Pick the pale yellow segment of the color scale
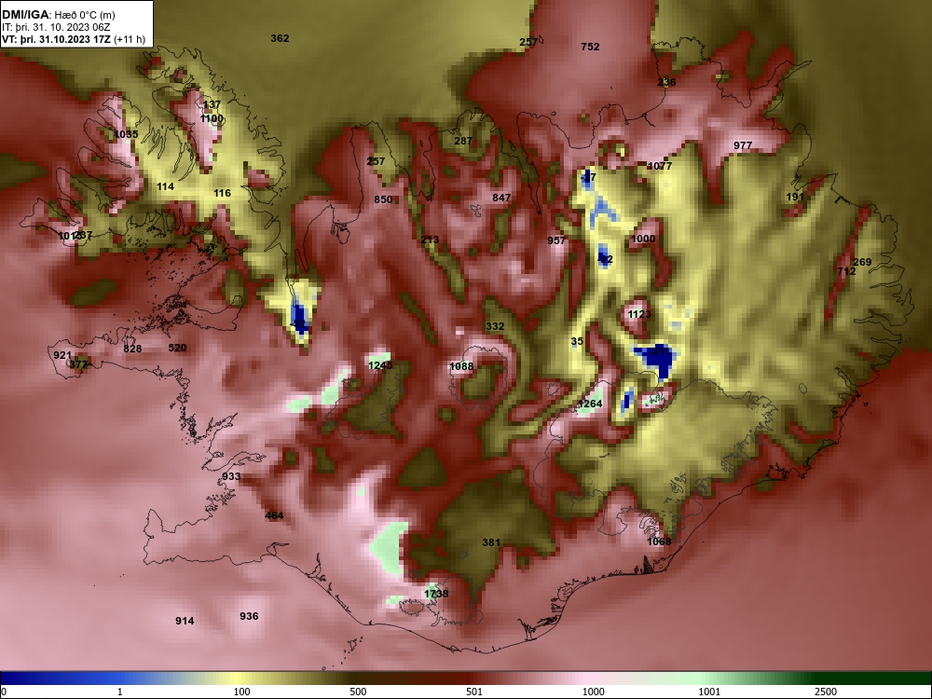The image size is (932, 699). coord(236,678)
